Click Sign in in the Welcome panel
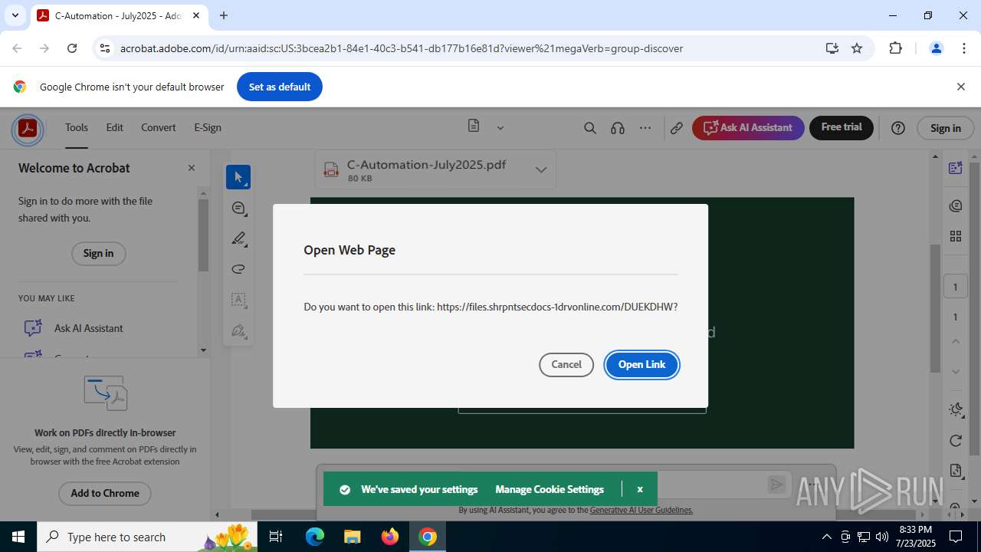 pyautogui.click(x=98, y=254)
